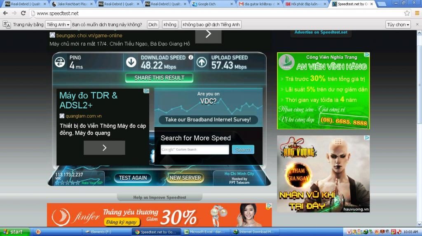Click the Không button
The image size is (422, 236).
point(170,25)
